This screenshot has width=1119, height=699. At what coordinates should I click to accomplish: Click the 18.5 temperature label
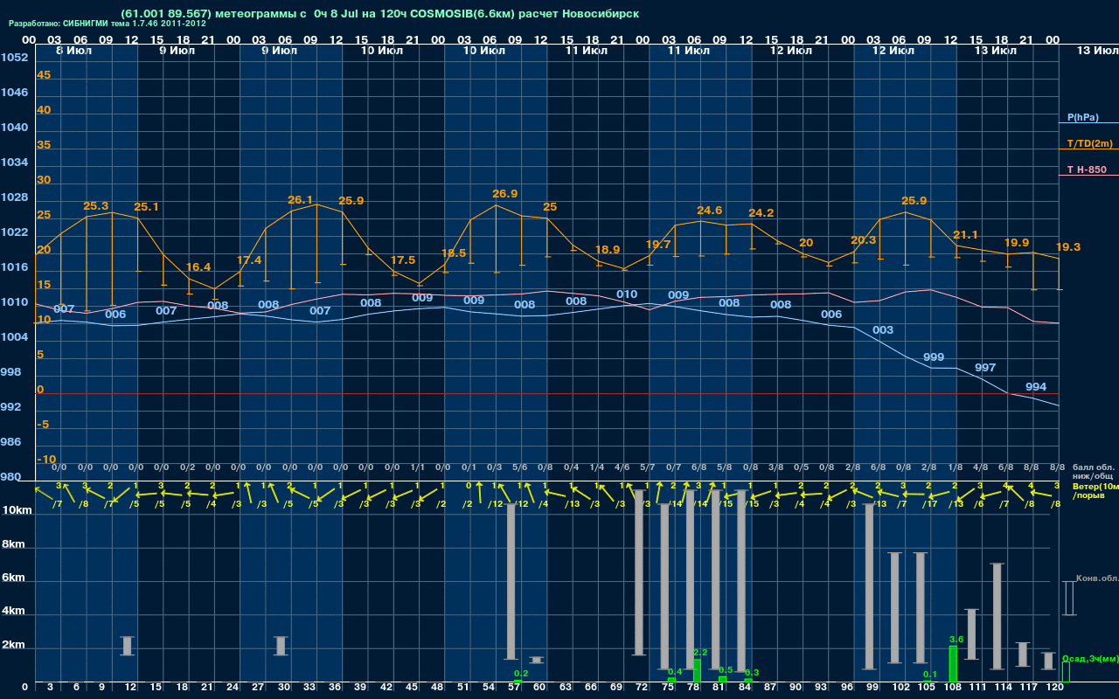click(454, 253)
